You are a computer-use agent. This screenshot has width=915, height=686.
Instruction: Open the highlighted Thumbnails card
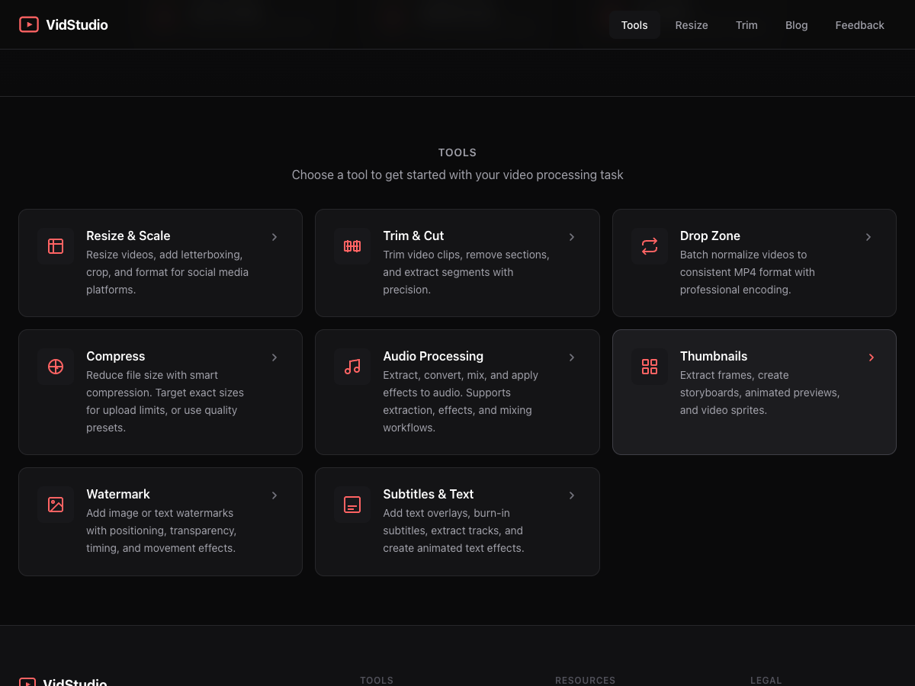click(x=754, y=392)
